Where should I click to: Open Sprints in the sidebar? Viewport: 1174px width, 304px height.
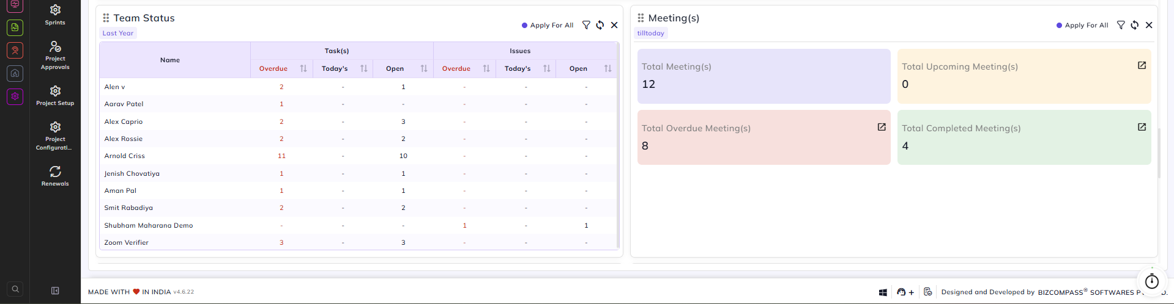[55, 15]
